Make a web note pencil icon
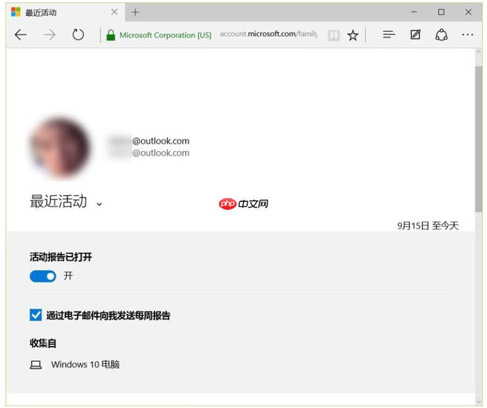The width and height of the screenshot is (487, 408). coord(415,34)
